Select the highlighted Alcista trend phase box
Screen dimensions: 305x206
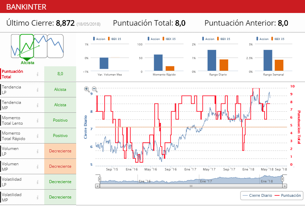click(27, 46)
